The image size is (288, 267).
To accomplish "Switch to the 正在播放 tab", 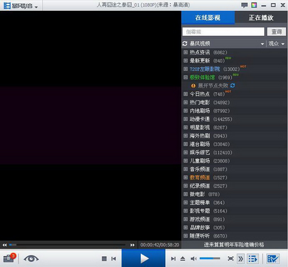I will (x=261, y=17).
